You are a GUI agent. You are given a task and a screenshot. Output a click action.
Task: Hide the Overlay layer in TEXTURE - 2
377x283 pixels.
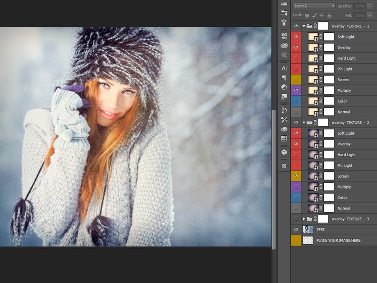tap(296, 144)
